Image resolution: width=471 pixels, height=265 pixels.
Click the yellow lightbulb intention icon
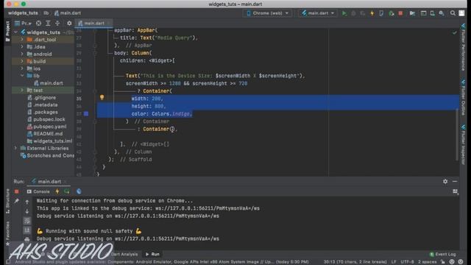pos(102,97)
